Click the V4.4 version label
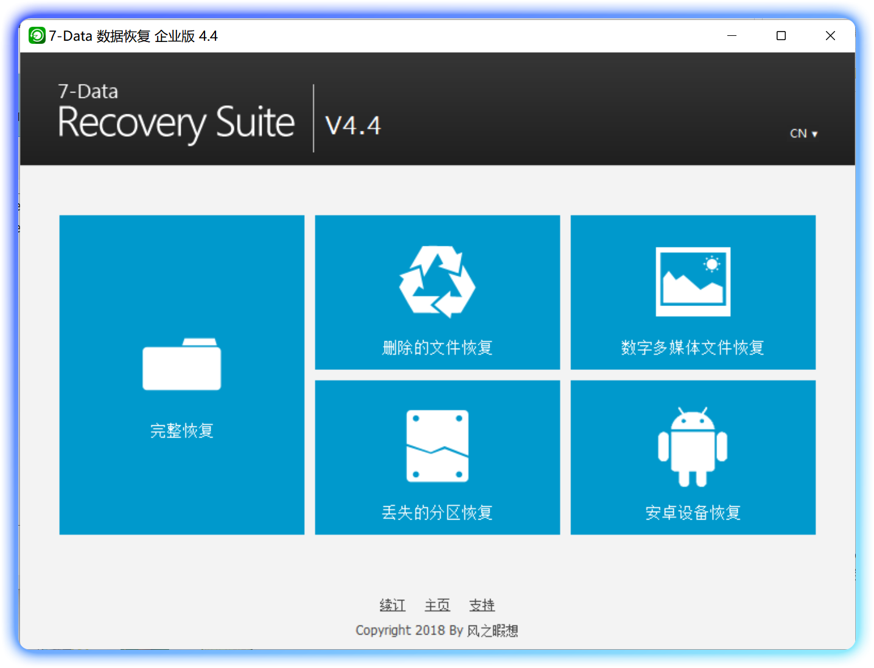The height and width of the screenshot is (668, 874). click(x=353, y=125)
